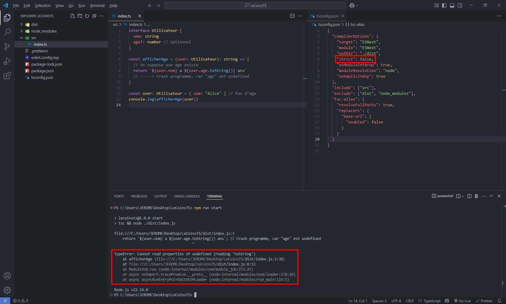
Task: Toggle Go Live server in status bar
Action: pos(463,301)
